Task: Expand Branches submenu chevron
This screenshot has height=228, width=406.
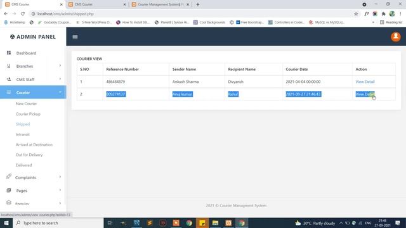Action: (x=60, y=66)
